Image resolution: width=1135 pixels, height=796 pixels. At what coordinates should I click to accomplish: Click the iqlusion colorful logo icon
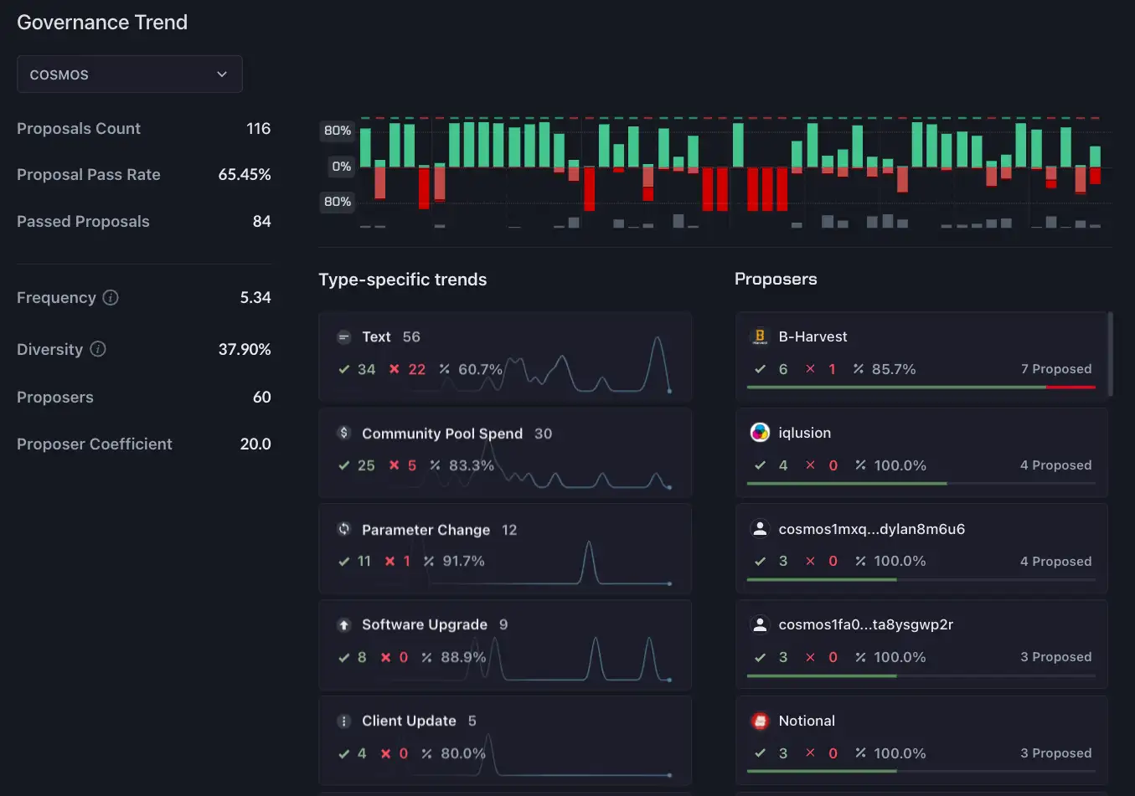pos(760,432)
